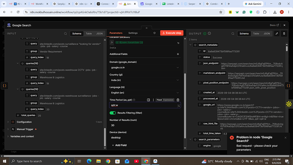Expand Variables and context section
Viewport: 293px width, 165px height.
pos(8,137)
